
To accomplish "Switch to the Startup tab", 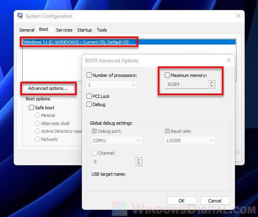I will coord(84,30).
